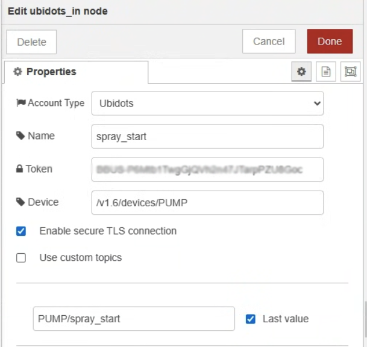The width and height of the screenshot is (367, 347).
Task: Click the tag icon beside Device
Action: 20,202
